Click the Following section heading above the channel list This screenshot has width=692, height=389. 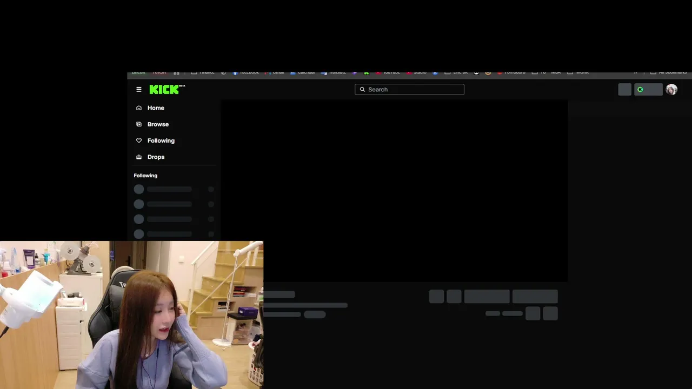pos(145,176)
